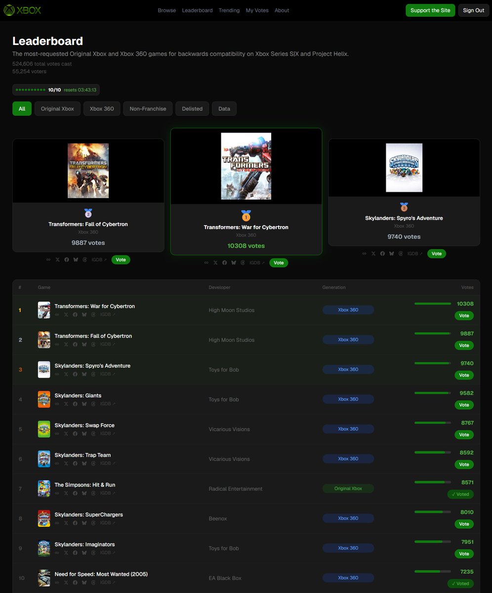Image resolution: width=492 pixels, height=593 pixels.
Task: Copy link icon in Skylanders: Trap Team row
Action: coord(57,464)
